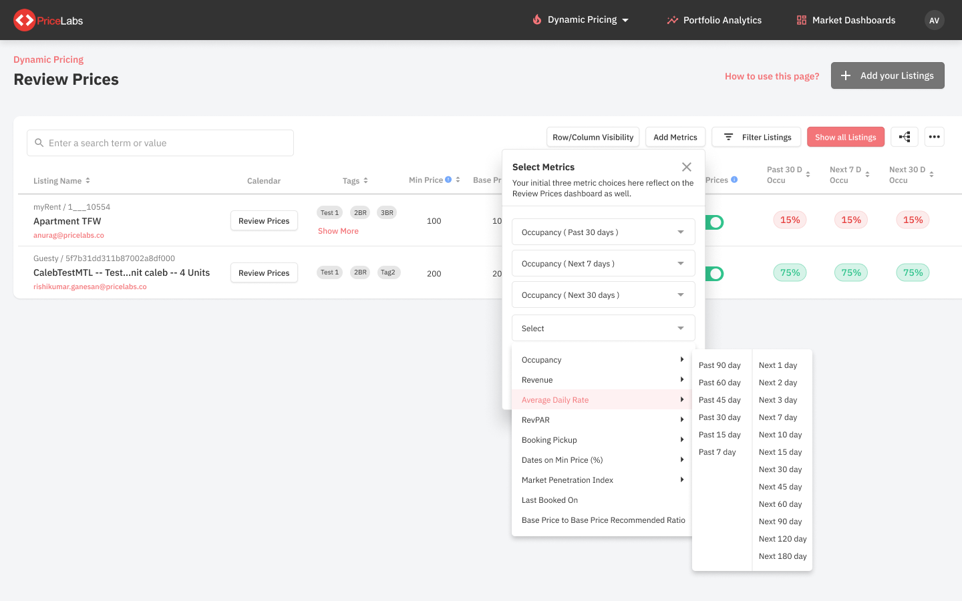Sort by Next 7 D Occu column
This screenshot has width=962, height=601.
[x=867, y=174]
